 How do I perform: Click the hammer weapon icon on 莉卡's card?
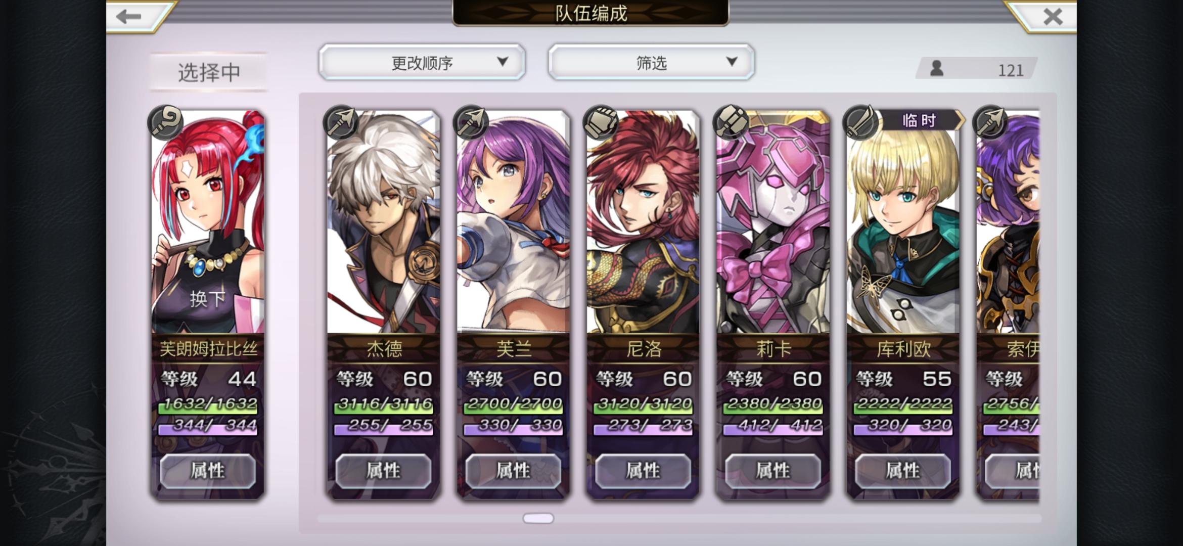coord(731,122)
